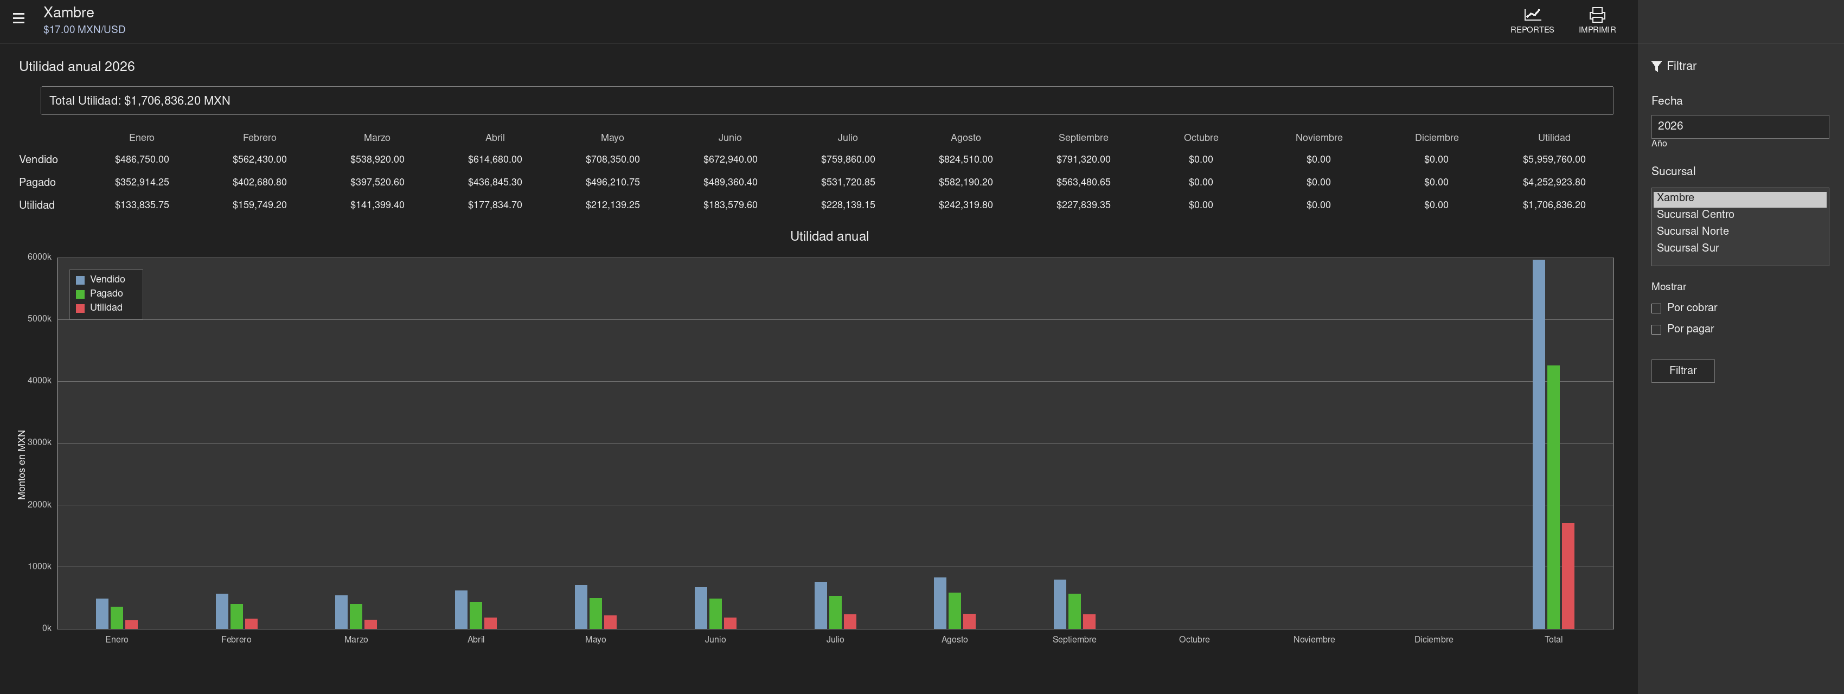Viewport: 1844px width, 694px height.
Task: Click the Septiembre column header
Action: click(1083, 138)
